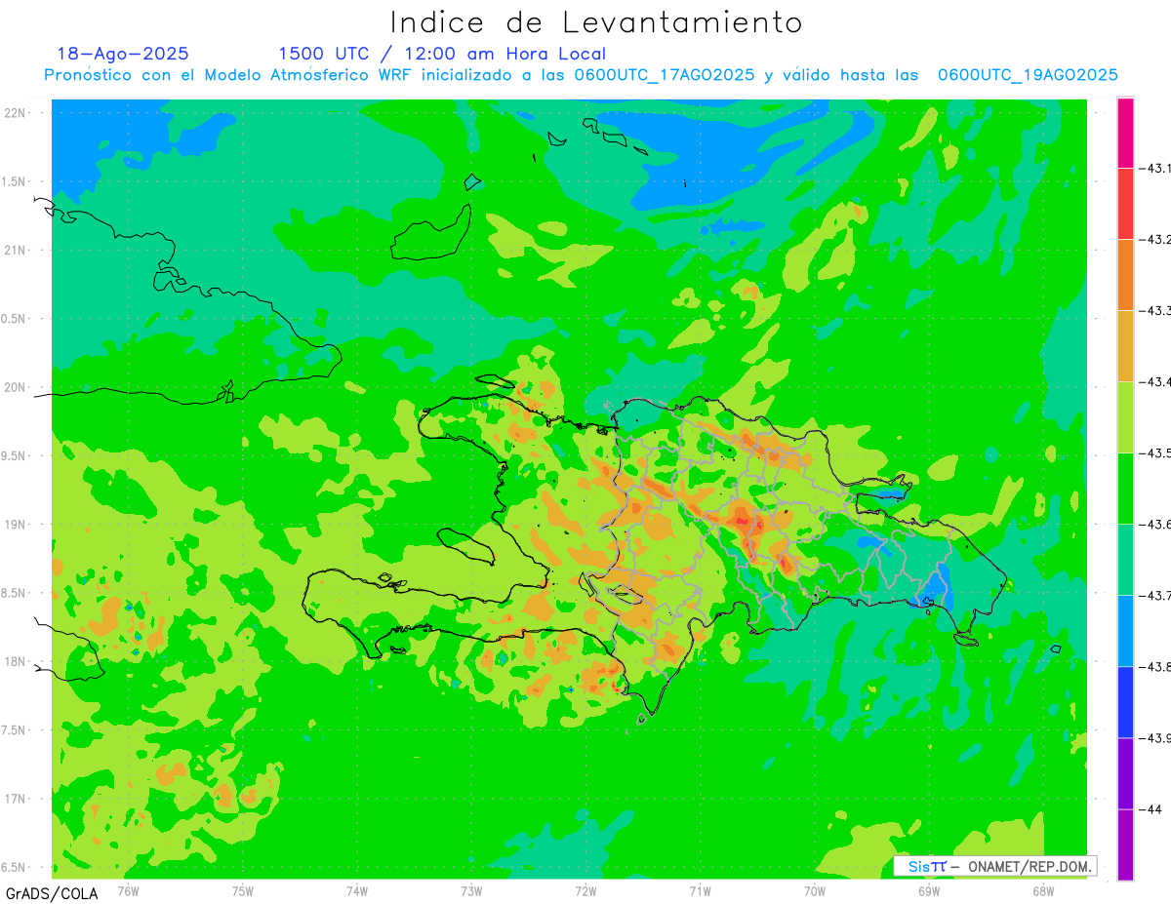Click the legend value '-43.6'
The width and height of the screenshot is (1171, 904).
click(1154, 524)
